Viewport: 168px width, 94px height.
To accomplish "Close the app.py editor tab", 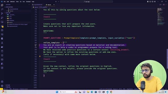I will [x=54, y=5].
